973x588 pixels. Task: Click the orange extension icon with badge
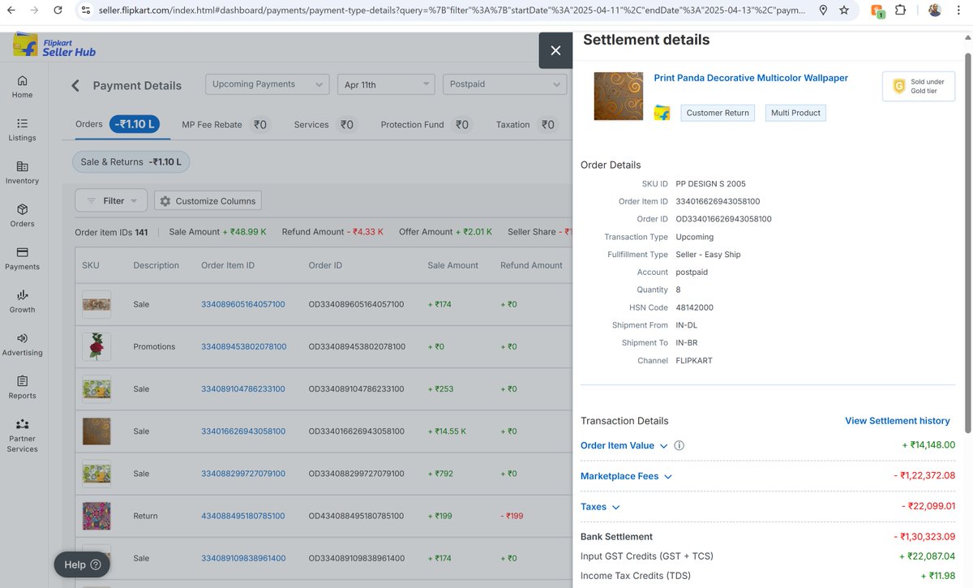tap(877, 11)
